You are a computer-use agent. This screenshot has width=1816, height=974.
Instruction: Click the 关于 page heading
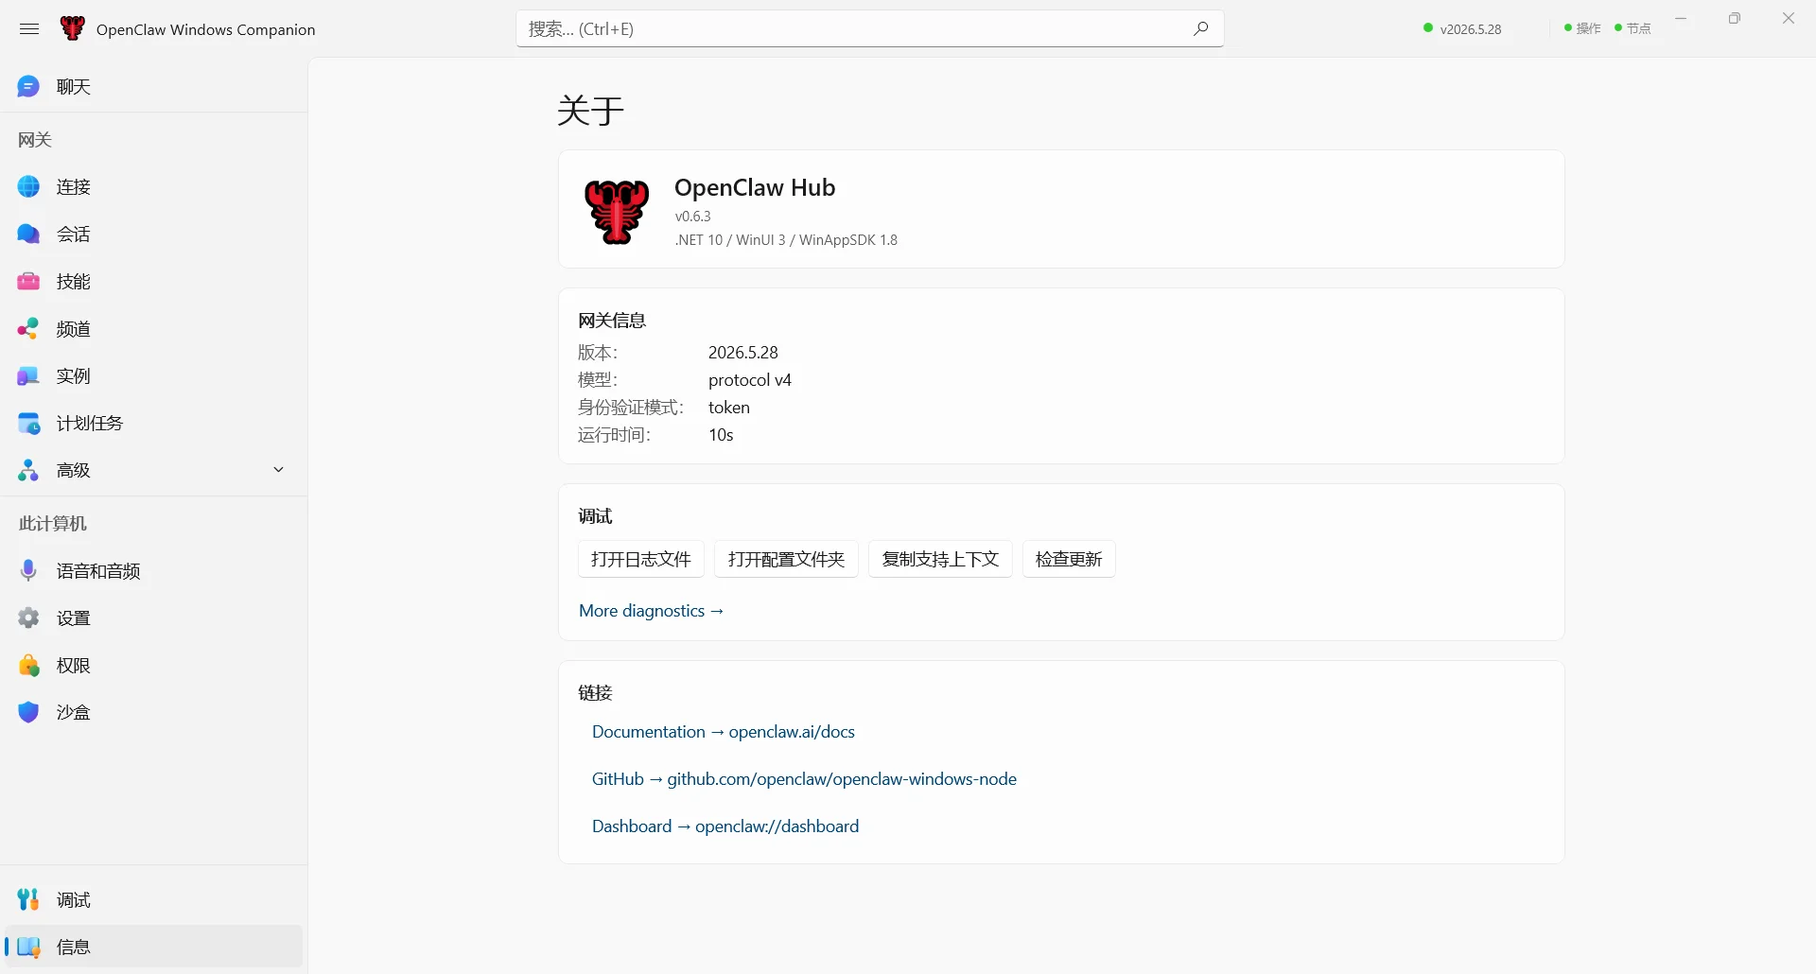tap(591, 111)
